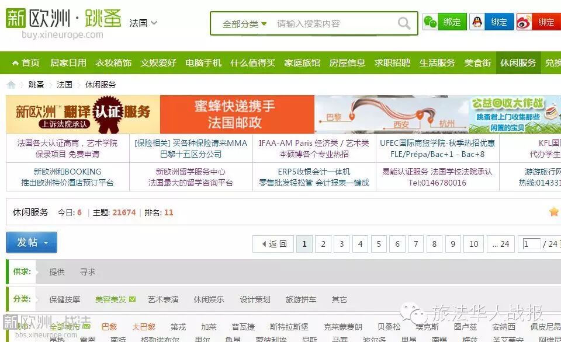Click the 休闲服务 breadcrumb link
The image size is (561, 342).
tap(101, 85)
